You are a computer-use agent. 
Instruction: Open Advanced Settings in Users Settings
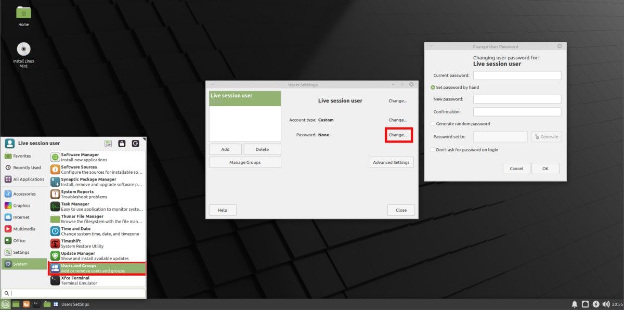coord(391,162)
